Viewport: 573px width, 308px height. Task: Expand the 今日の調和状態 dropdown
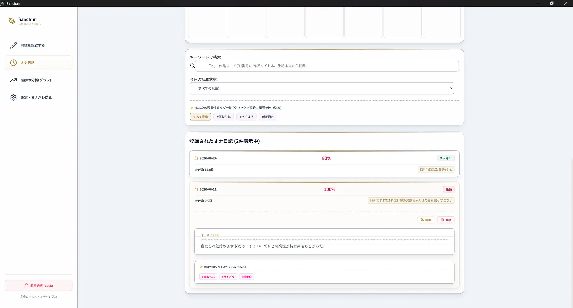click(x=322, y=88)
